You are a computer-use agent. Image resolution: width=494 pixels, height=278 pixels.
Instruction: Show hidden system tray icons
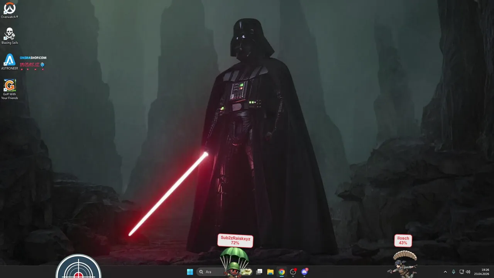[445, 272]
